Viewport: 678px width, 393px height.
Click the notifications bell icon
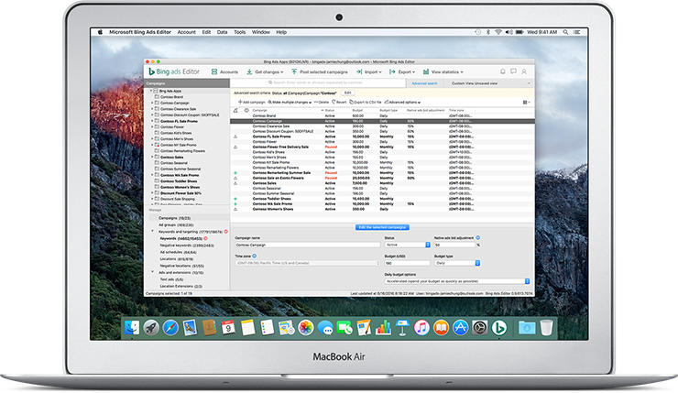(502, 71)
